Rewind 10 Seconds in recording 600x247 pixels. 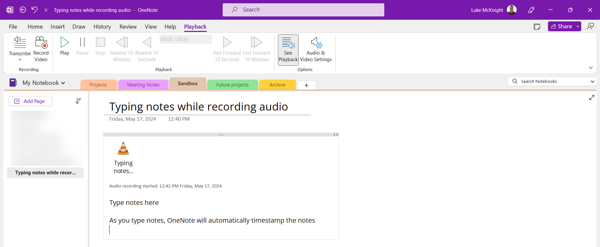(x=147, y=49)
